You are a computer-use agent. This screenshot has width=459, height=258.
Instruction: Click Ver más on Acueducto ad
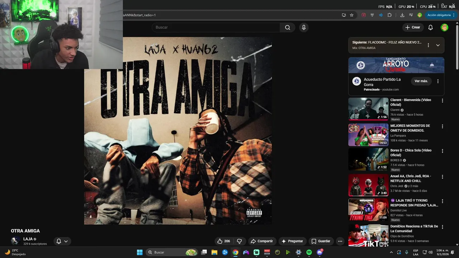pyautogui.click(x=421, y=81)
